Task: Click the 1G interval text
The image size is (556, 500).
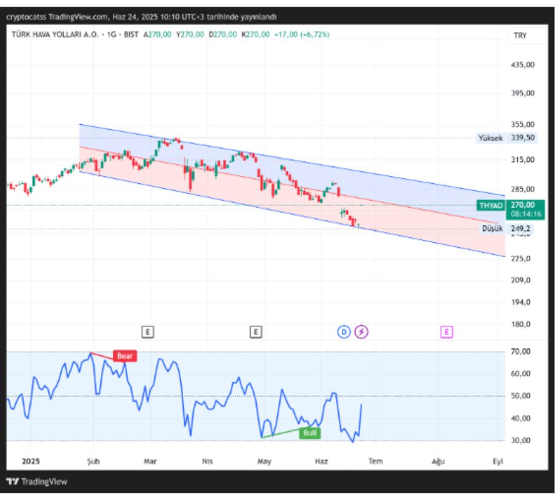Action: coord(111,35)
